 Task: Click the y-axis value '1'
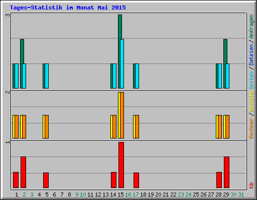8,142
